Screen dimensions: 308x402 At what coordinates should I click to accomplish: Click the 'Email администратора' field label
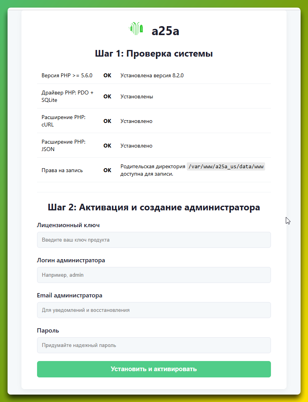pyautogui.click(x=69, y=295)
